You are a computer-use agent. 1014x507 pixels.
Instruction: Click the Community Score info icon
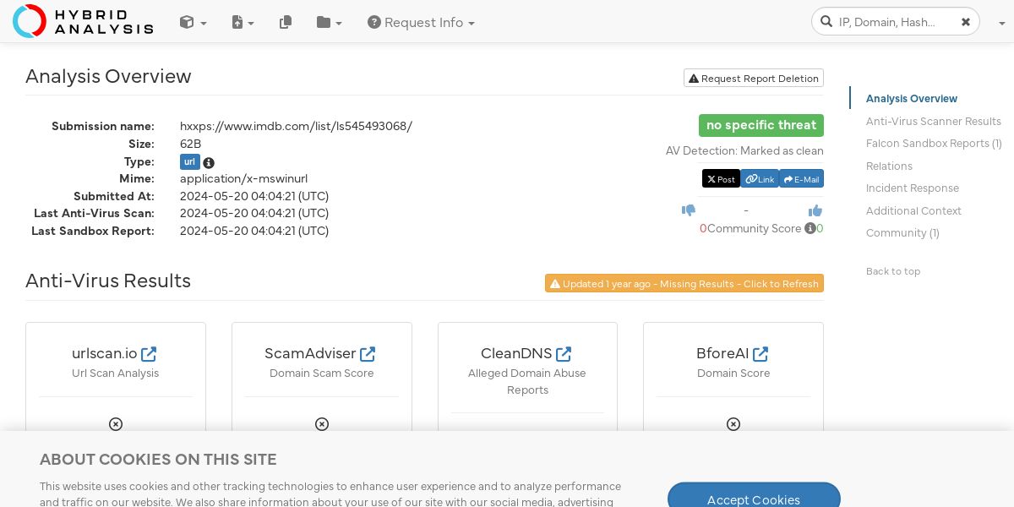[810, 228]
